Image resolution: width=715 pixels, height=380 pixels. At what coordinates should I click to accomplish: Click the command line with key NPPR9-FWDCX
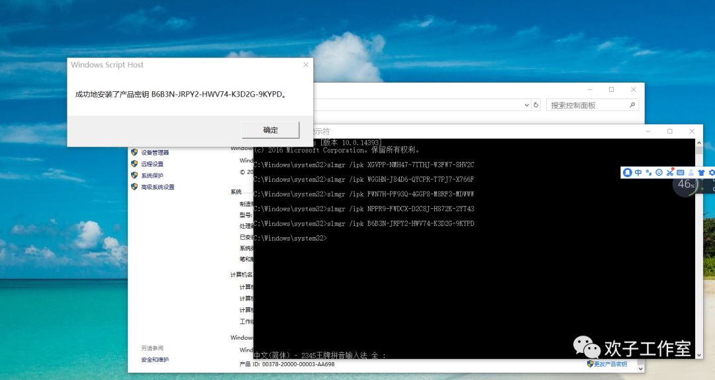[364, 209]
